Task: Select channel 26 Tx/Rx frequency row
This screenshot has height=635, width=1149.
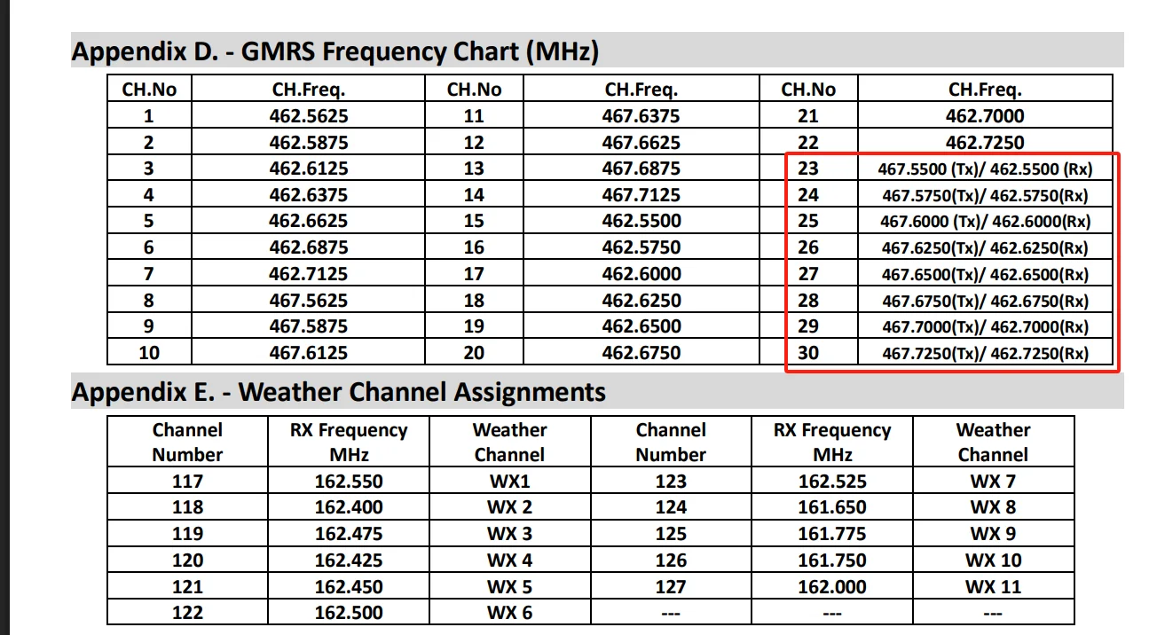Action: tap(985, 247)
